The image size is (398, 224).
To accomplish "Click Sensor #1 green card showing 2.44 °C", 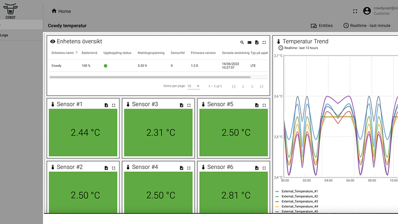I will tap(83, 133).
